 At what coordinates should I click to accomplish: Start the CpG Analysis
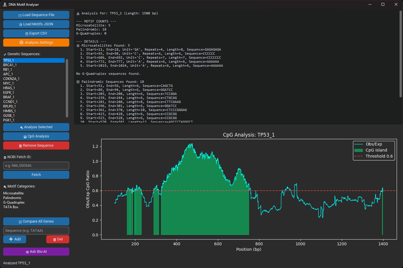click(x=36, y=136)
